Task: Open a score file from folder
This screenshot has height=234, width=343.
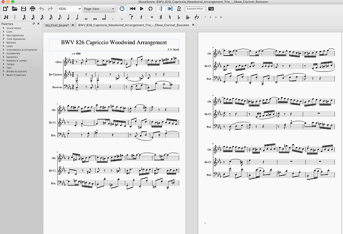Action: click(14, 9)
